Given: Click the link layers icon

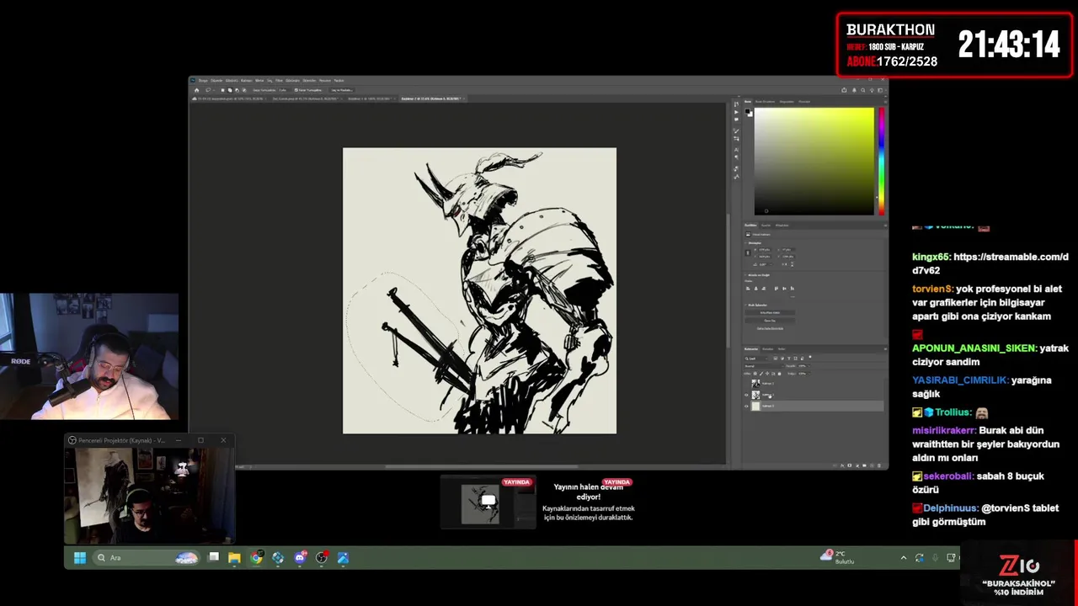Looking at the screenshot, I should [835, 465].
